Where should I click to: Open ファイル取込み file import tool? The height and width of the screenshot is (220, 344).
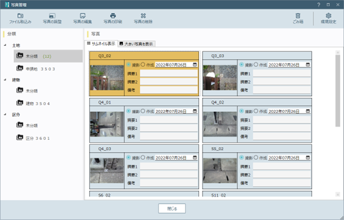point(20,18)
